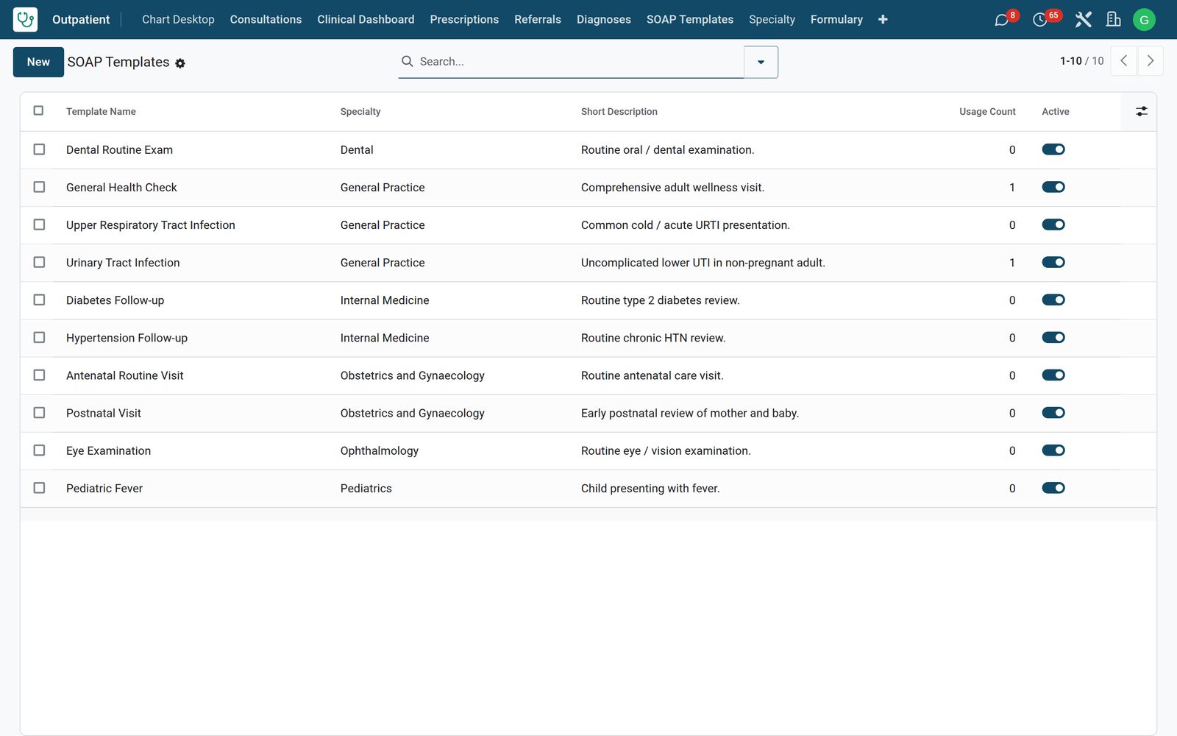Click 'Common cold / acute URTI presentation.' description
Viewport: 1177px width, 736px height.
click(x=685, y=225)
